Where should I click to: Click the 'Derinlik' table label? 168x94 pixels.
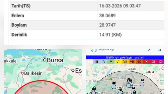(x=19, y=35)
